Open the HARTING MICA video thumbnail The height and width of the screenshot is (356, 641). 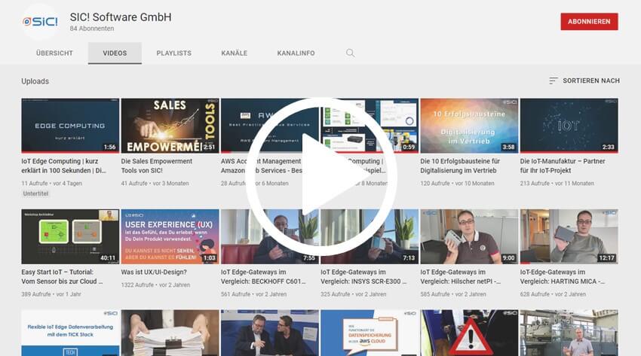[569, 236]
